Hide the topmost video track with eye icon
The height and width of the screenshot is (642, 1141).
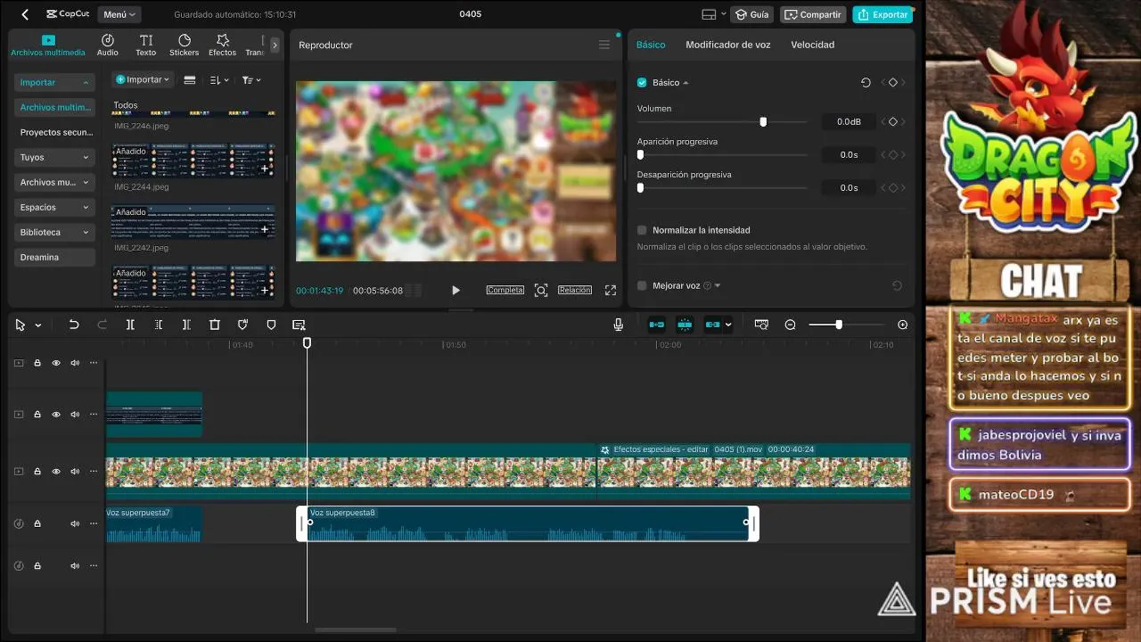tap(56, 363)
